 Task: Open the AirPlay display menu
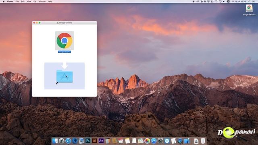220,2
